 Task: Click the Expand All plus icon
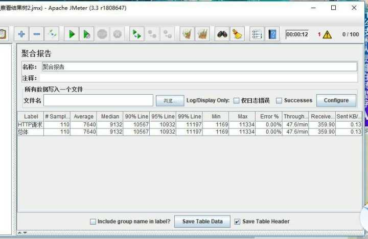pos(21,34)
